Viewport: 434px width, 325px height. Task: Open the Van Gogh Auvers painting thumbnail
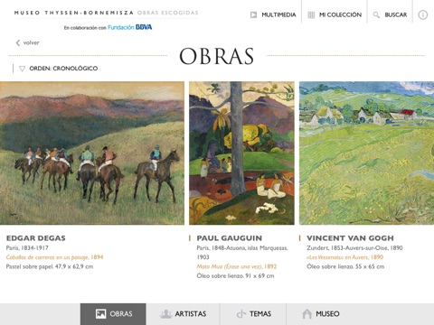pos(366,153)
